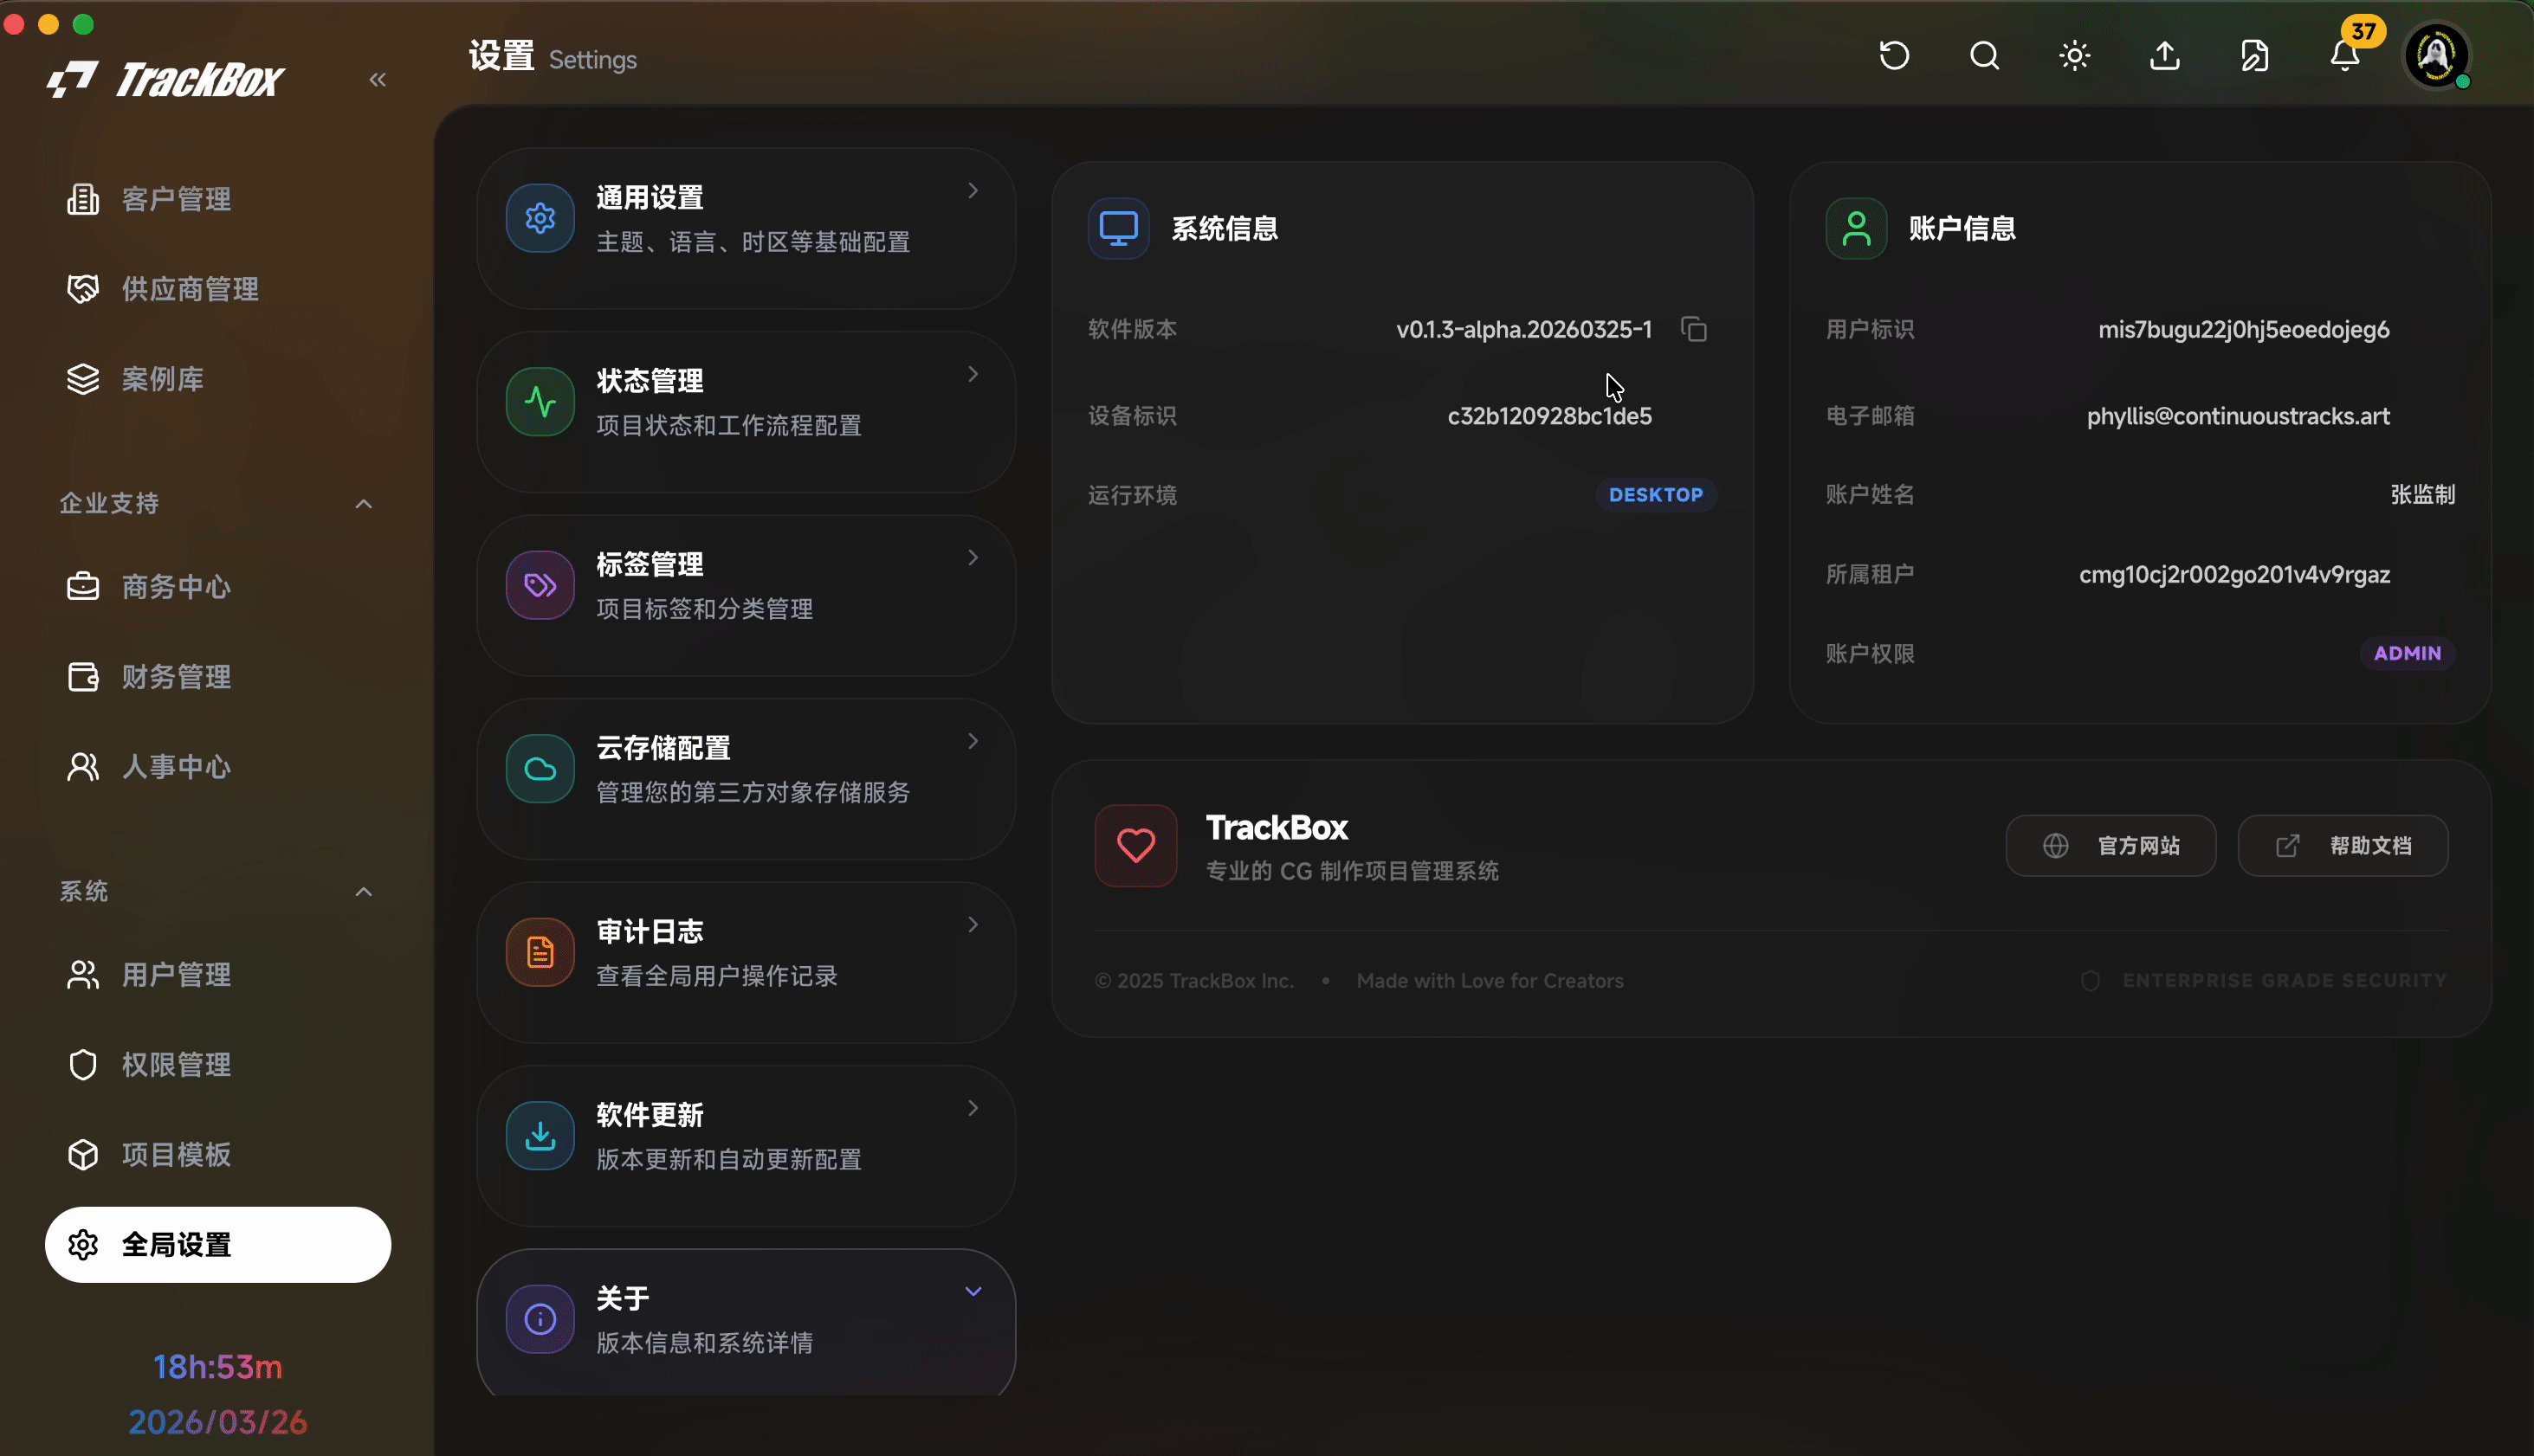Viewport: 2534px width, 1456px height.
Task: Click device ID c32b120928bc1de5
Action: 1548,416
